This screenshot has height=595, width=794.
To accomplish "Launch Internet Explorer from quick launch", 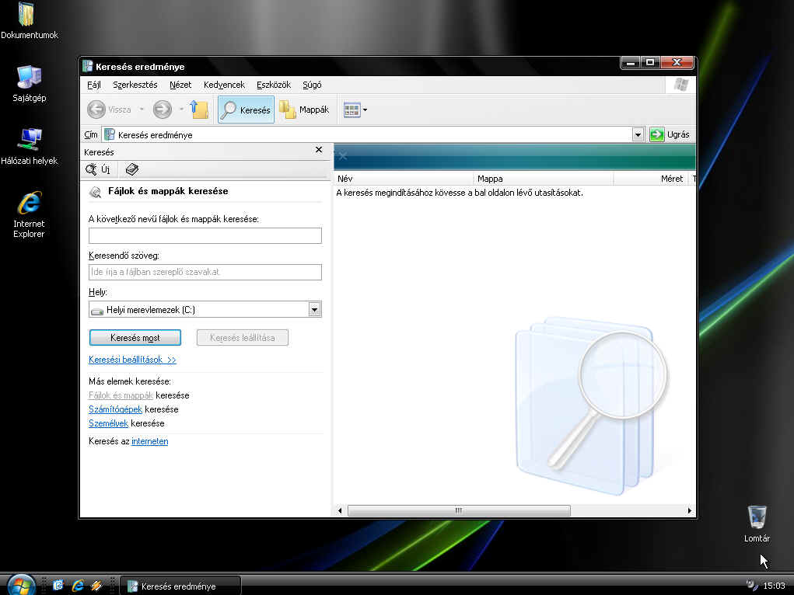I will 78,586.
